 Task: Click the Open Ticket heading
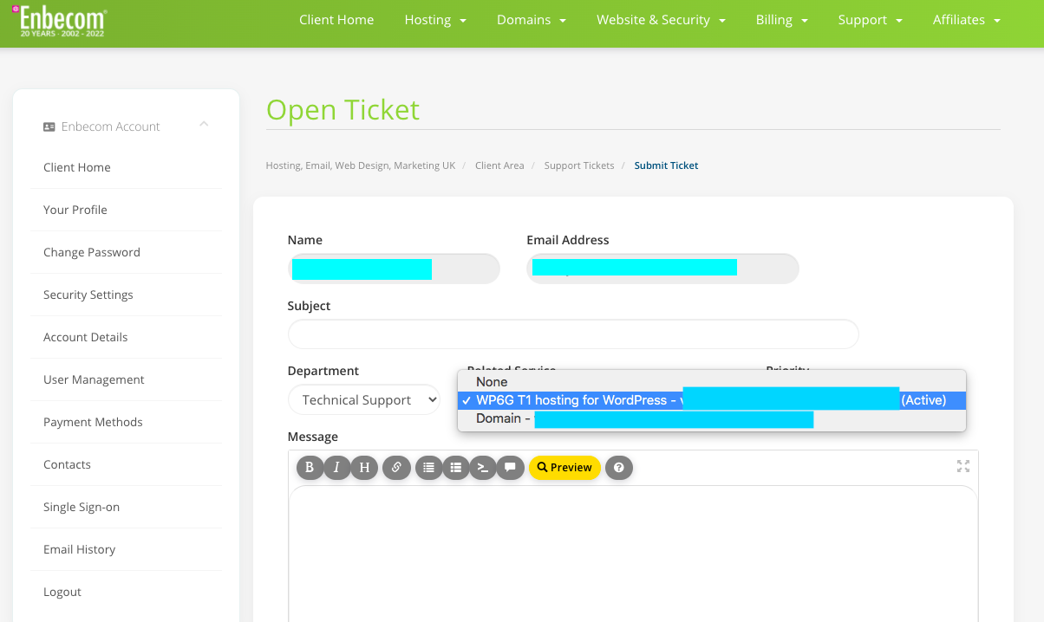tap(343, 110)
